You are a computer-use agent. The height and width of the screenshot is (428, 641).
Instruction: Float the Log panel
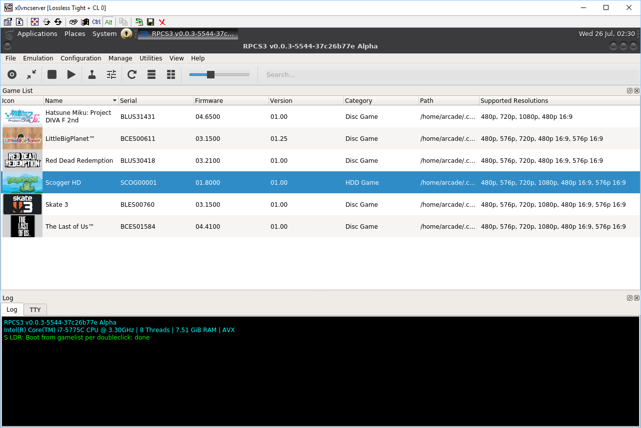pyautogui.click(x=630, y=298)
